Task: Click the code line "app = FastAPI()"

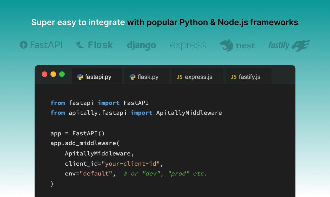Action: 77,133
